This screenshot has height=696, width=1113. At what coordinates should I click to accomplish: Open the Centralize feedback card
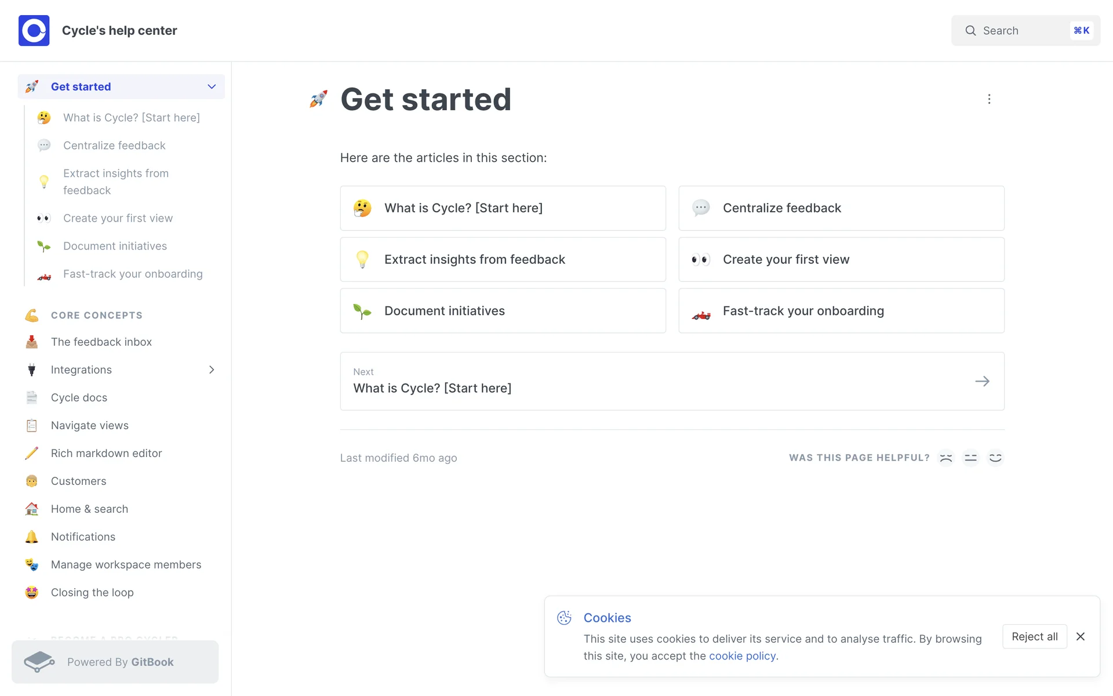(841, 208)
